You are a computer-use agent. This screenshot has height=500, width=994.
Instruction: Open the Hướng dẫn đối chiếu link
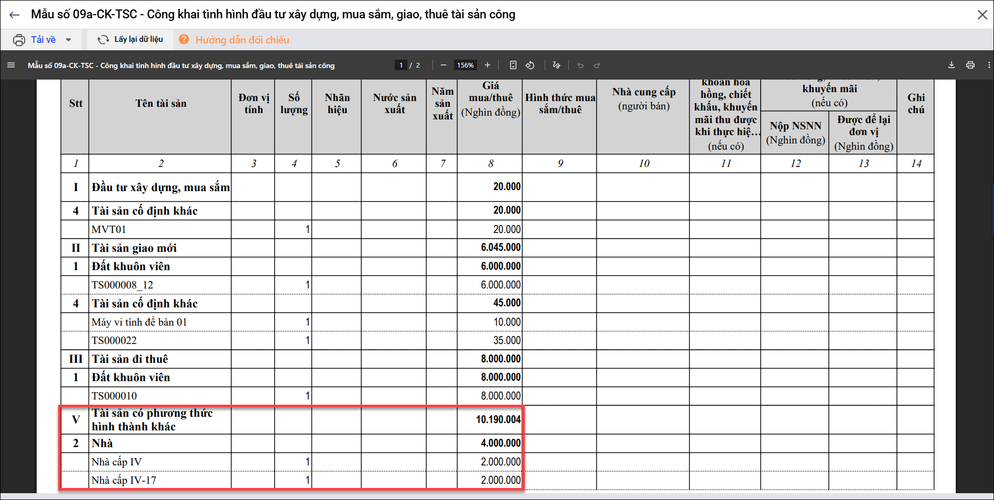(242, 40)
